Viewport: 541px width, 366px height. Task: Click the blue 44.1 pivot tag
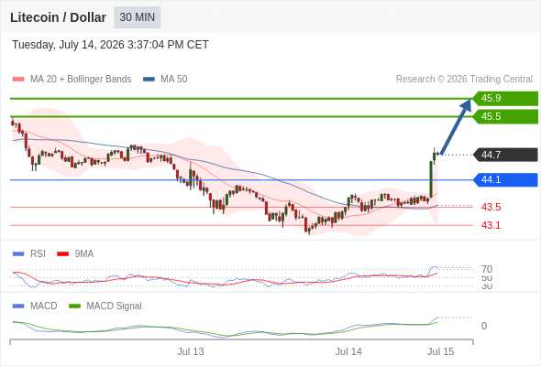(x=505, y=179)
